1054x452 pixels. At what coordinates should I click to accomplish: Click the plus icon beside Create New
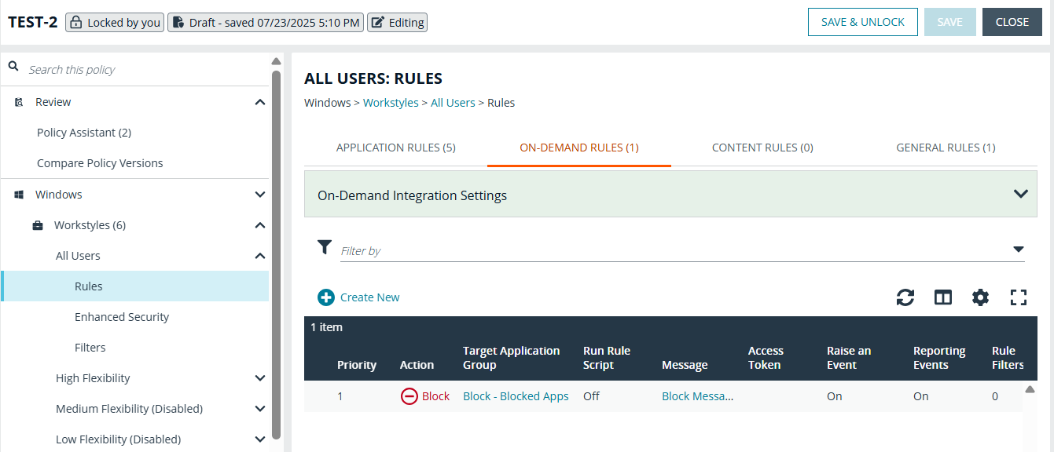click(x=326, y=297)
